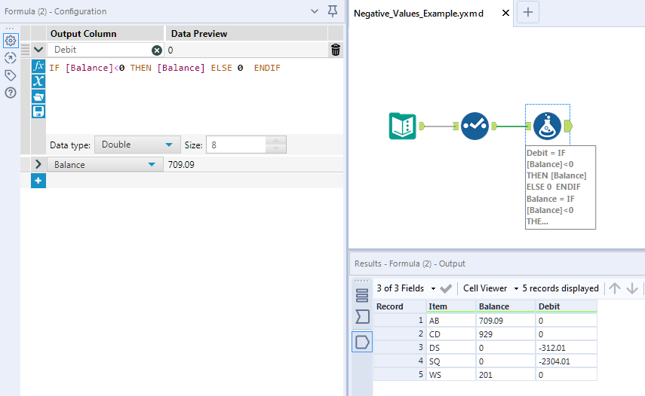This screenshot has height=396, width=645.
Task: Click the Select tool output anchor
Action: 494,126
